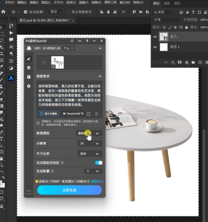Image resolution: width=208 pixels, height=222 pixels.
Task: Click the 获取积分 link
Action: [x=97, y=182]
